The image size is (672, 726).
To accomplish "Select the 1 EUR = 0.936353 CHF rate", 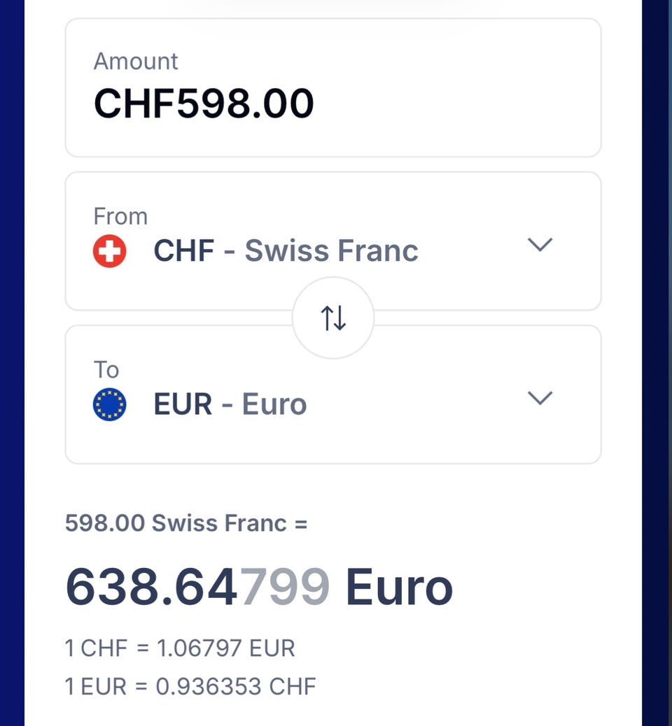I will click(190, 686).
